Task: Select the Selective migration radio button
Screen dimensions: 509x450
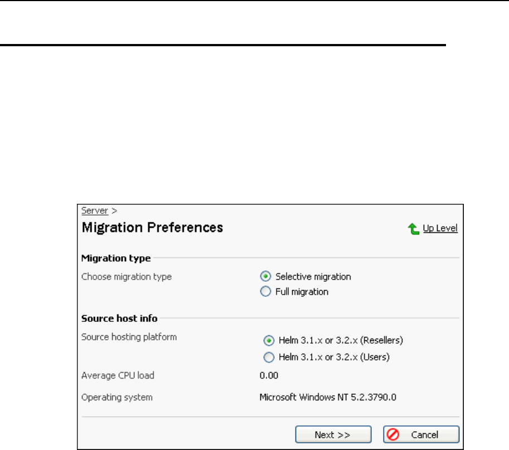Action: 265,276
